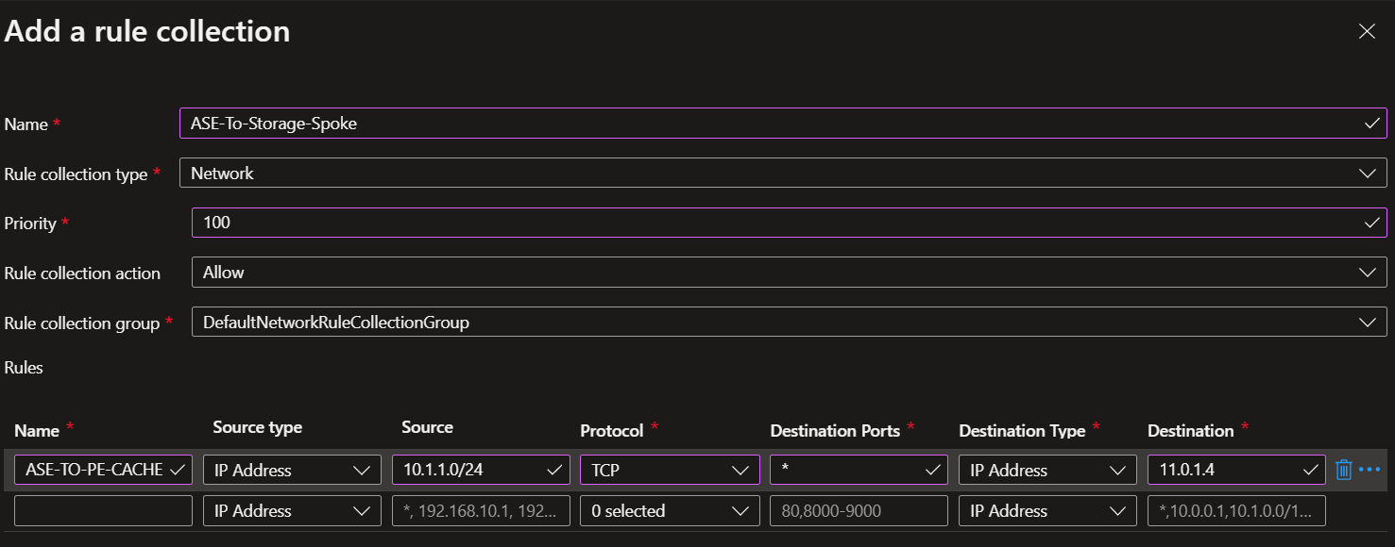
Task: Open the more options ellipsis for the rule
Action: coord(1369,470)
